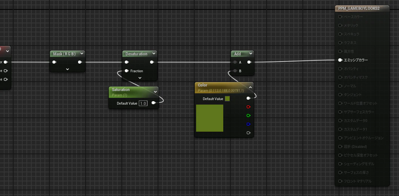Select the Color parameter node title
This screenshot has height=196, width=399.
[x=203, y=85]
